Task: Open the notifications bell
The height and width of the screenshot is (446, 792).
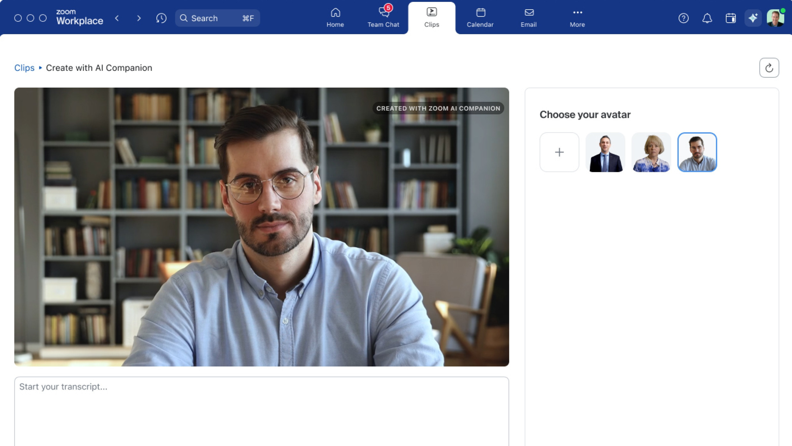Action: [x=707, y=18]
